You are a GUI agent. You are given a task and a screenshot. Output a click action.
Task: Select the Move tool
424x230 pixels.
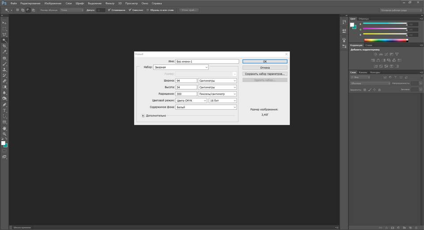coord(4,23)
